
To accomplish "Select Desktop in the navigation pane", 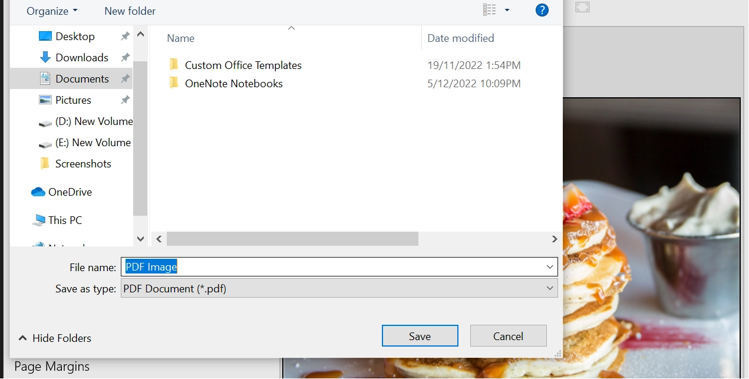I will point(75,36).
